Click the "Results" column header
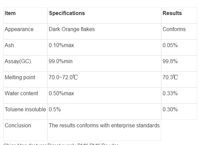The width and height of the screenshot is (223, 145). coord(172,13)
